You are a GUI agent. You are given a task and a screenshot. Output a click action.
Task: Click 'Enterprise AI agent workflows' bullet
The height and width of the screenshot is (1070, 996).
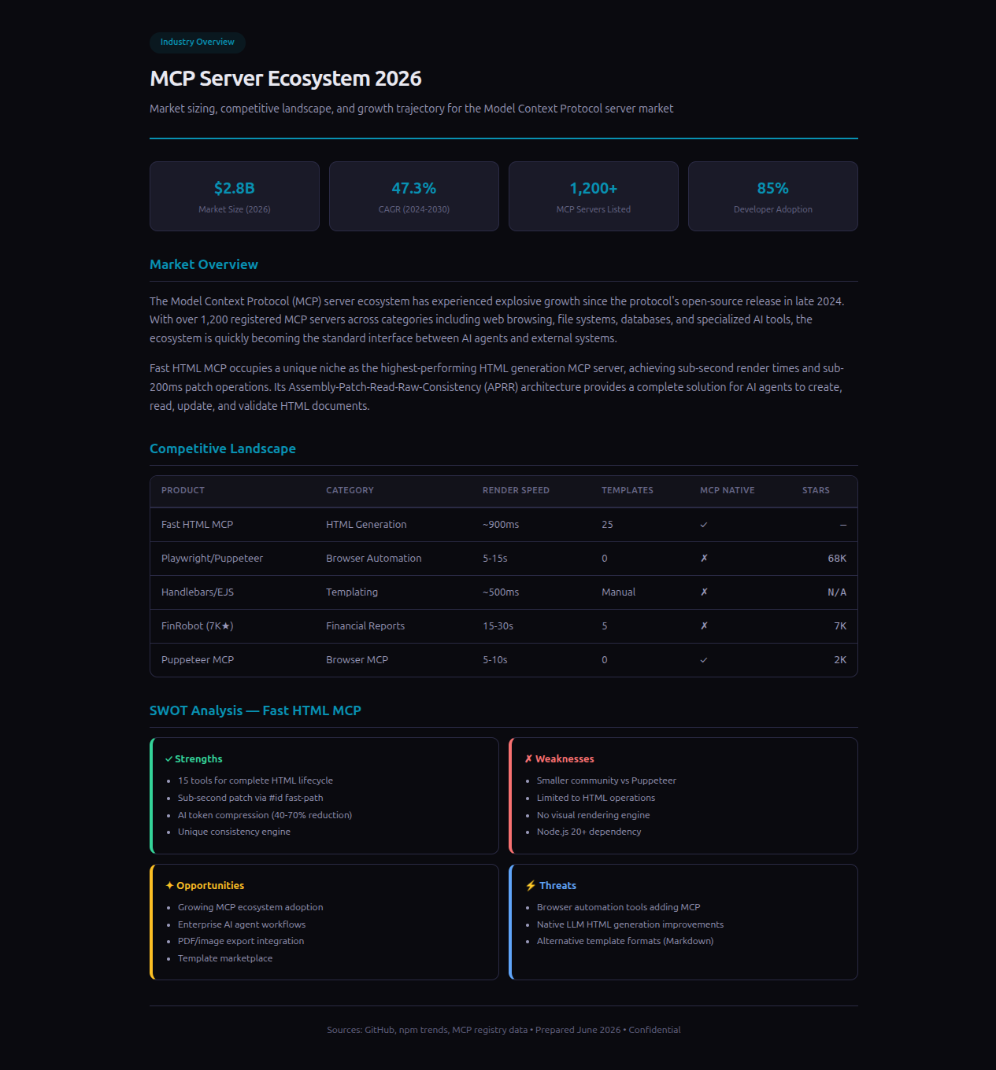pos(242,925)
